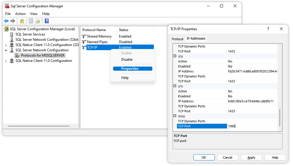Expand SQL Native Client 11.0 Configuration (32bit) node
The height and width of the screenshot is (166, 293).
(6, 45)
